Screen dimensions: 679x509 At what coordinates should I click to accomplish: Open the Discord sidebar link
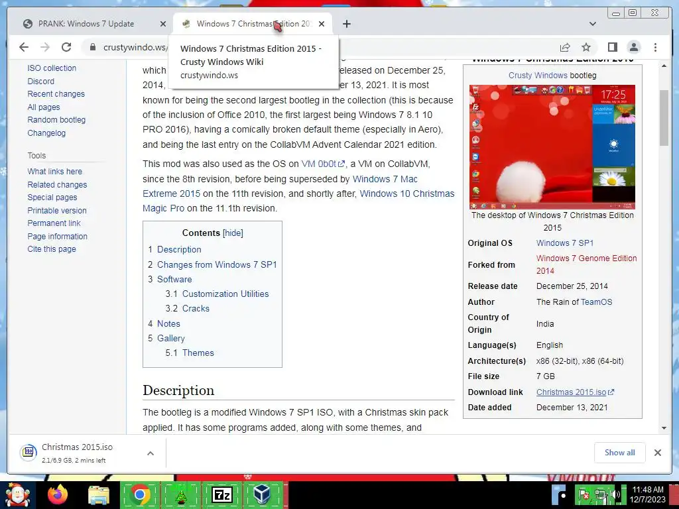click(x=40, y=81)
